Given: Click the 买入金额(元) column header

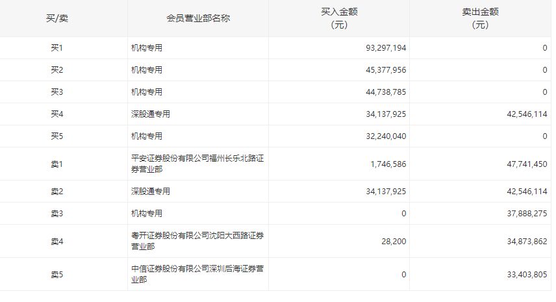Looking at the screenshot, I should 339,18.
